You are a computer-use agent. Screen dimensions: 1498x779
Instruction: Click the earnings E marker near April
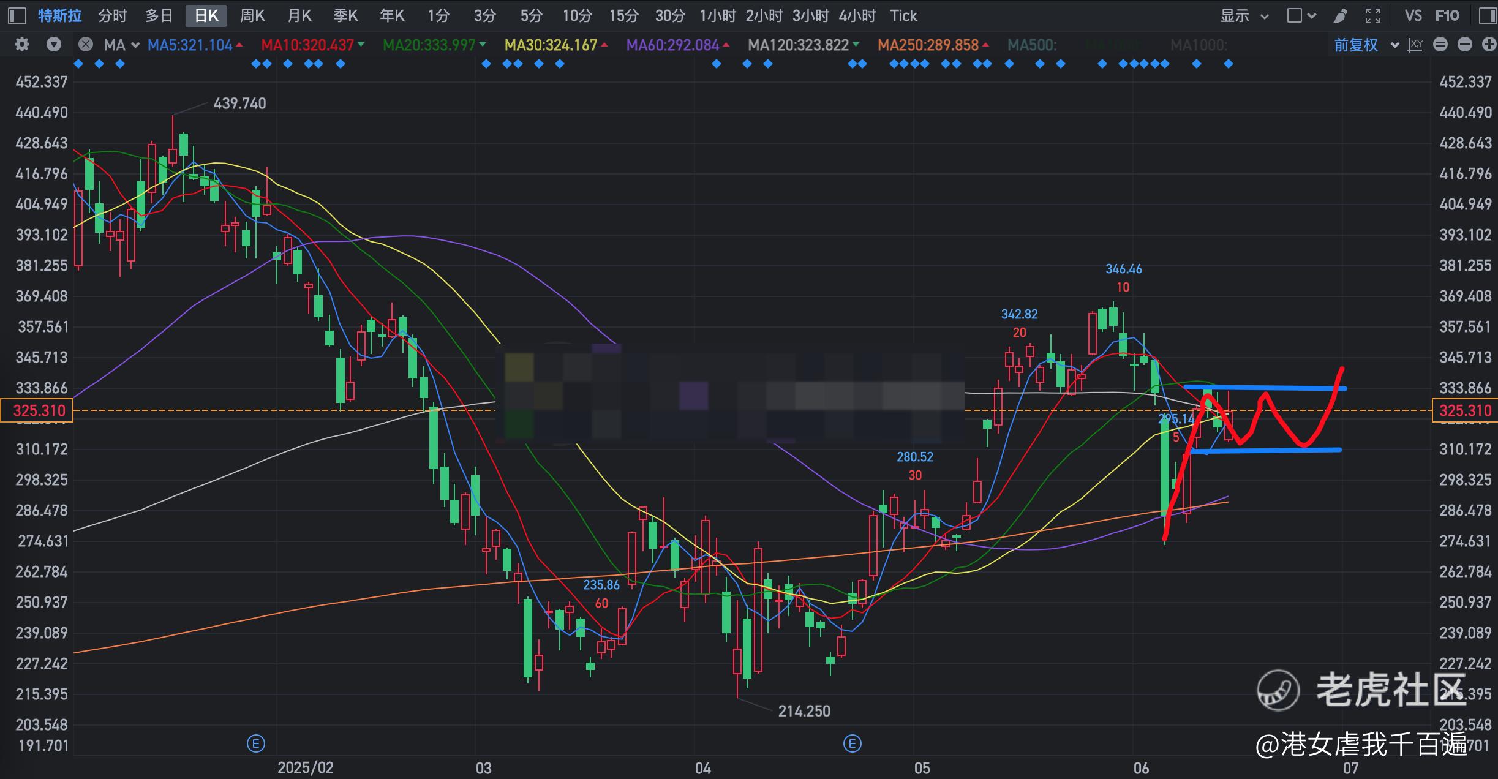[852, 743]
